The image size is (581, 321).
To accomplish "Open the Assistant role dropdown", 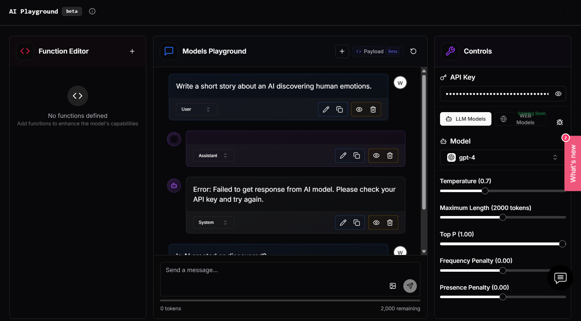I will pyautogui.click(x=213, y=156).
